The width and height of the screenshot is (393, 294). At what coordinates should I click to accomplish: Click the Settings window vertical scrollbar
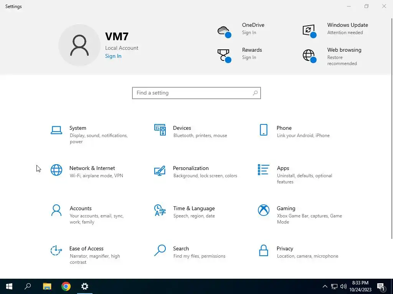coord(392,128)
